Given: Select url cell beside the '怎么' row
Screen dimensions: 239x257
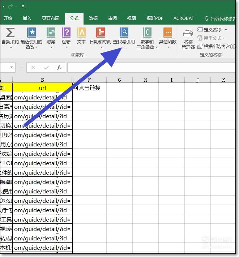Looking at the screenshot, I should pyautogui.click(x=42, y=201).
